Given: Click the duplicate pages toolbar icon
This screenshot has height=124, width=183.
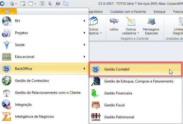Looking at the screenshot, I should [66, 4].
